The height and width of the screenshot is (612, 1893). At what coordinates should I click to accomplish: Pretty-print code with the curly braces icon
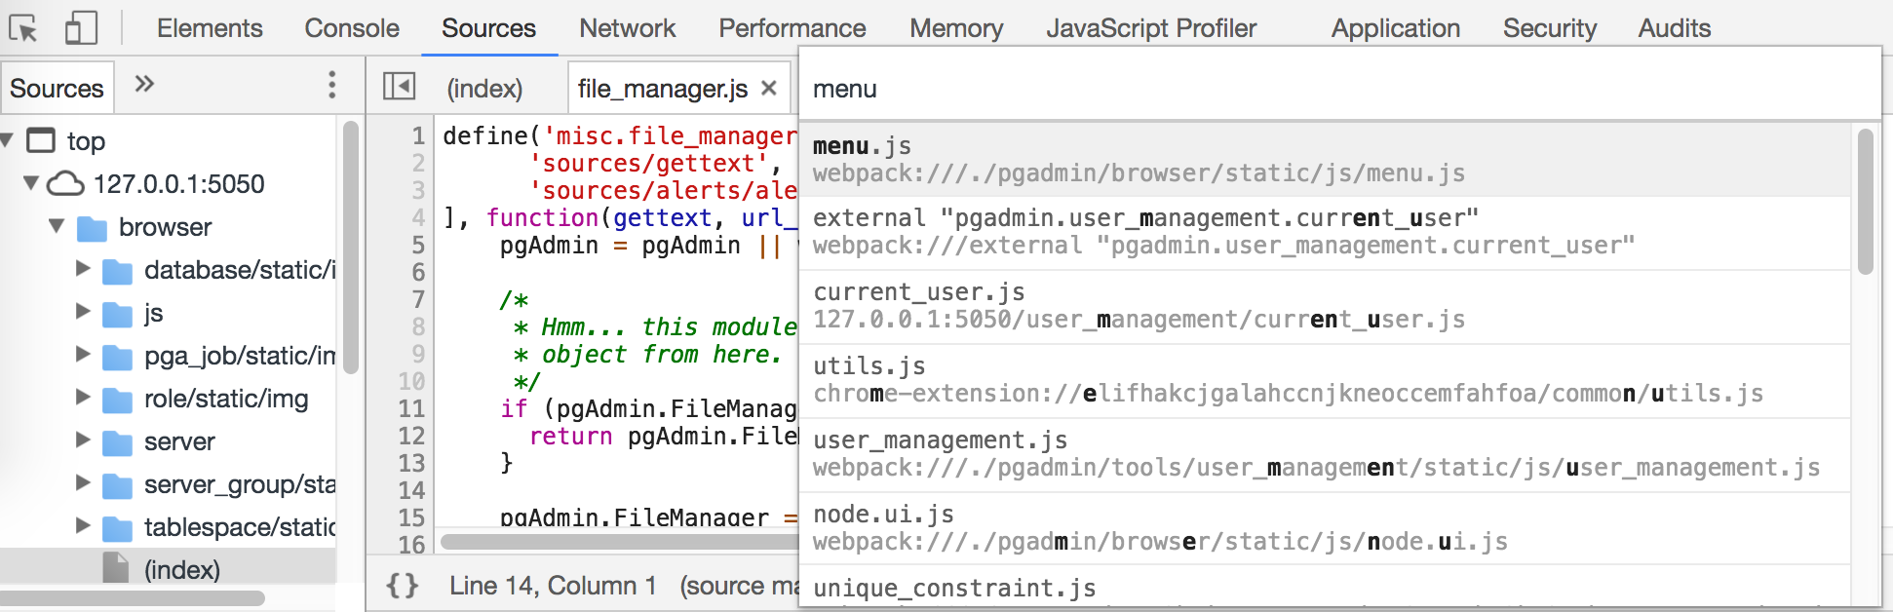tap(402, 586)
